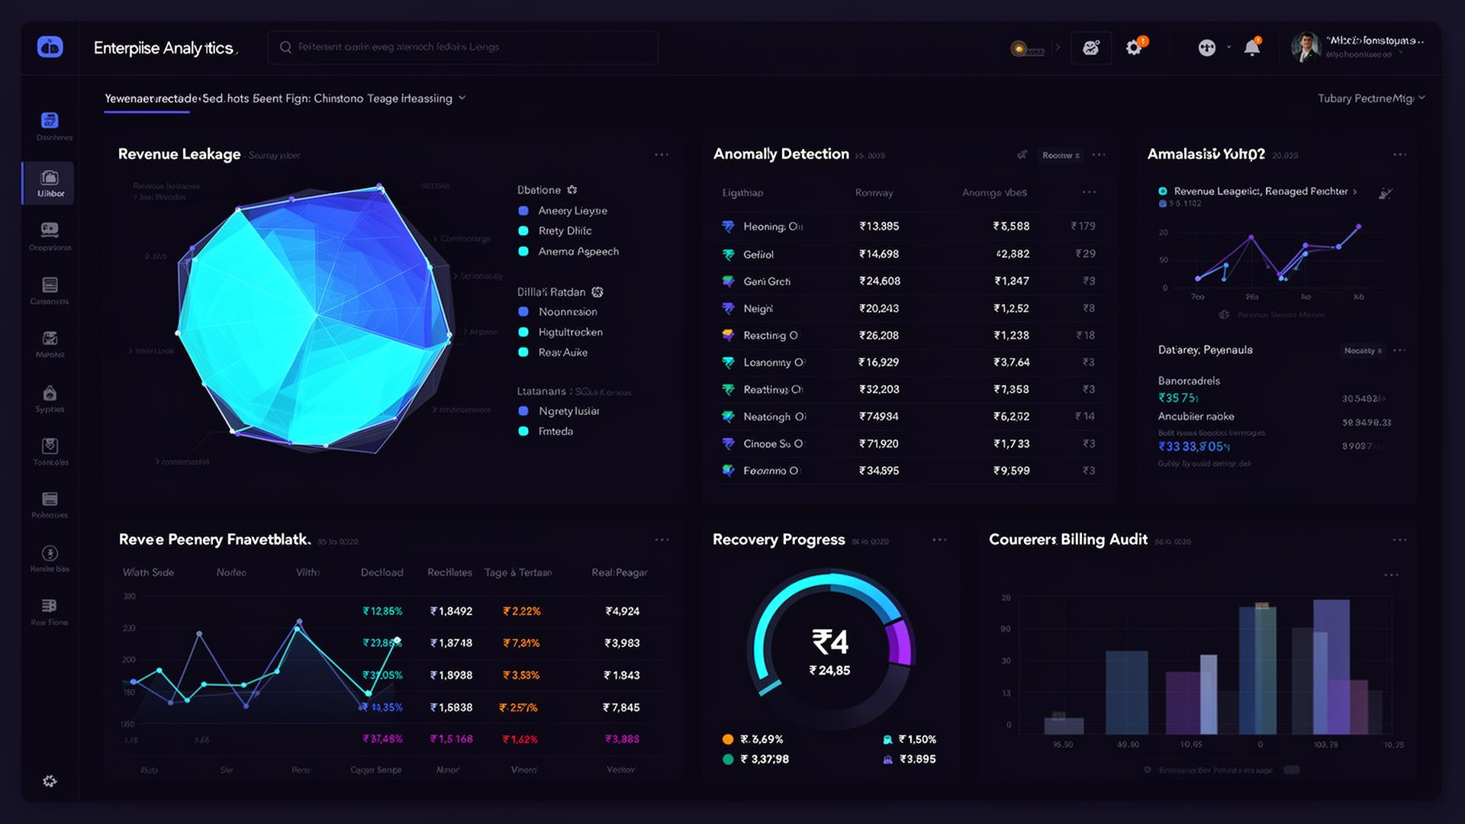
Task: Open Revee Pecnery panel options menu
Action: [662, 540]
